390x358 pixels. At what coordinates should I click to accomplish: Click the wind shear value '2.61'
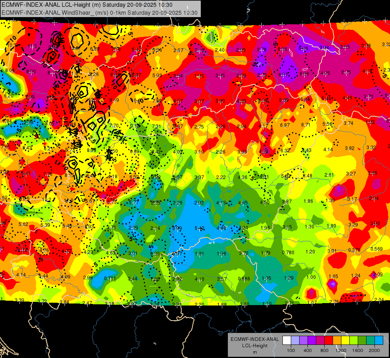click(x=329, y=175)
